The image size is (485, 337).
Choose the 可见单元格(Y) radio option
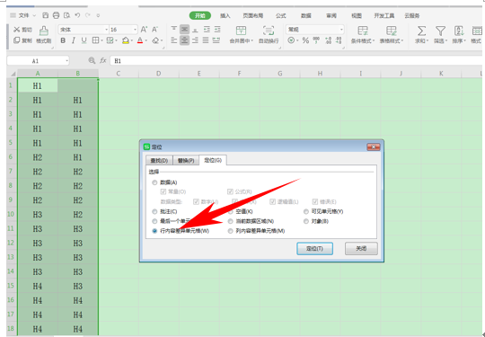click(306, 212)
